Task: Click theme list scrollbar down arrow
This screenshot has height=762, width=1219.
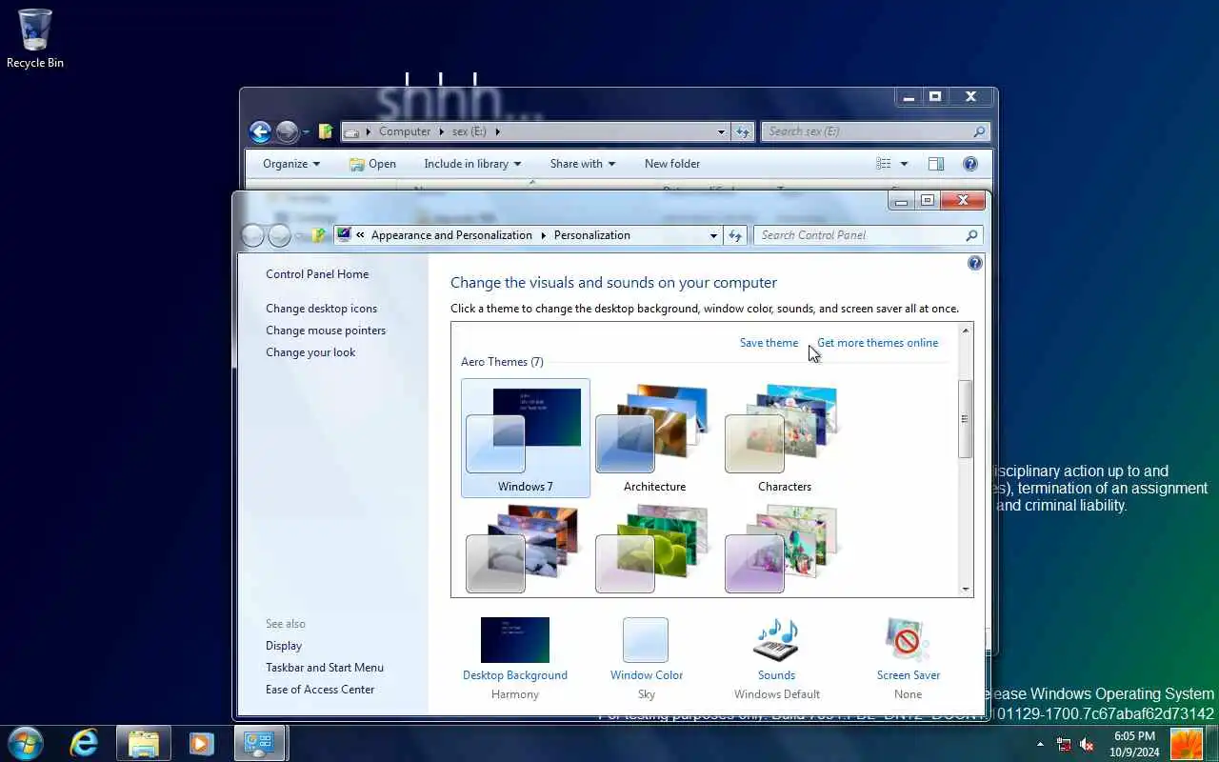Action: (x=965, y=589)
